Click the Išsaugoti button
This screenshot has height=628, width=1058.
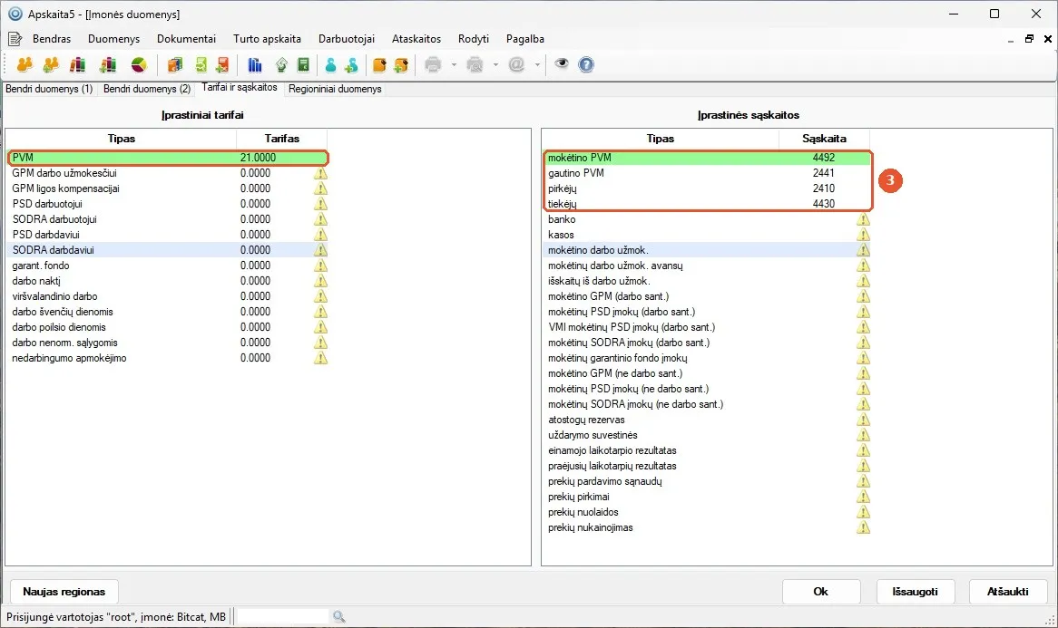pyautogui.click(x=915, y=592)
